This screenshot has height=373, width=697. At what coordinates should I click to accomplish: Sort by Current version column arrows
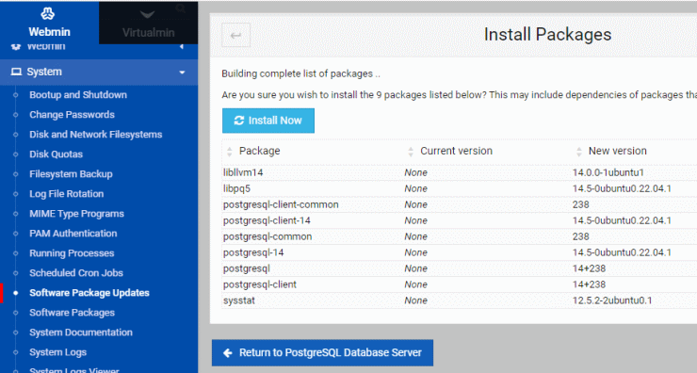[411, 152]
